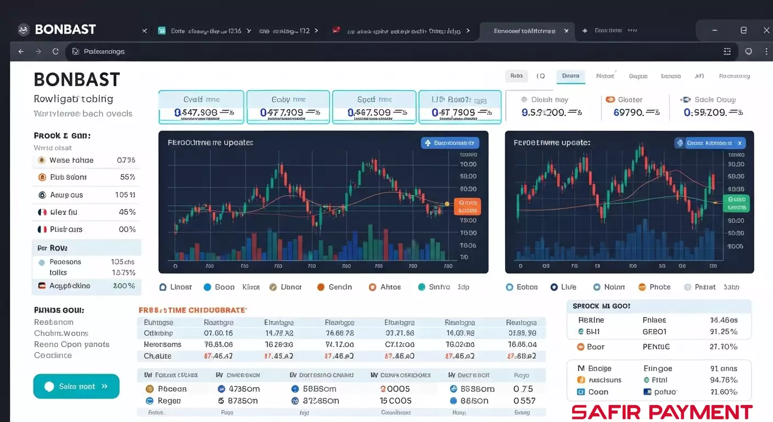
Task: Toggle the Boon blue legend series
Action: 219,287
